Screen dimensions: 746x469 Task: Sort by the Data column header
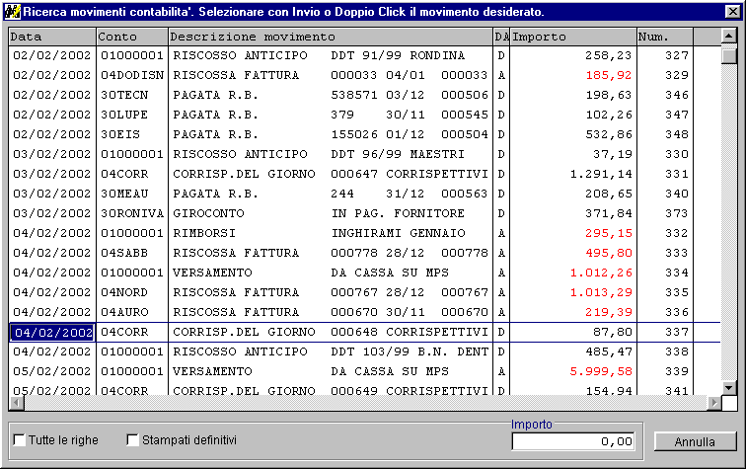click(51, 37)
